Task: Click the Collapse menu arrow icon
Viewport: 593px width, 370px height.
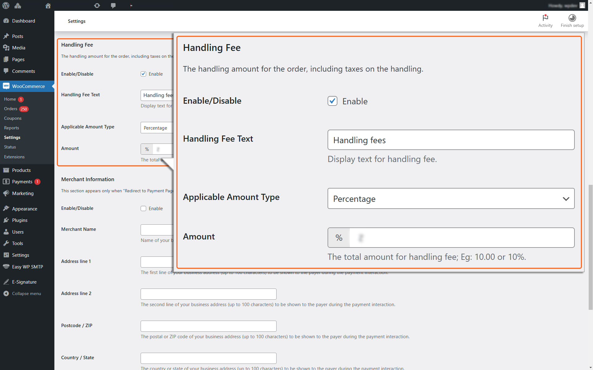Action: coord(6,293)
